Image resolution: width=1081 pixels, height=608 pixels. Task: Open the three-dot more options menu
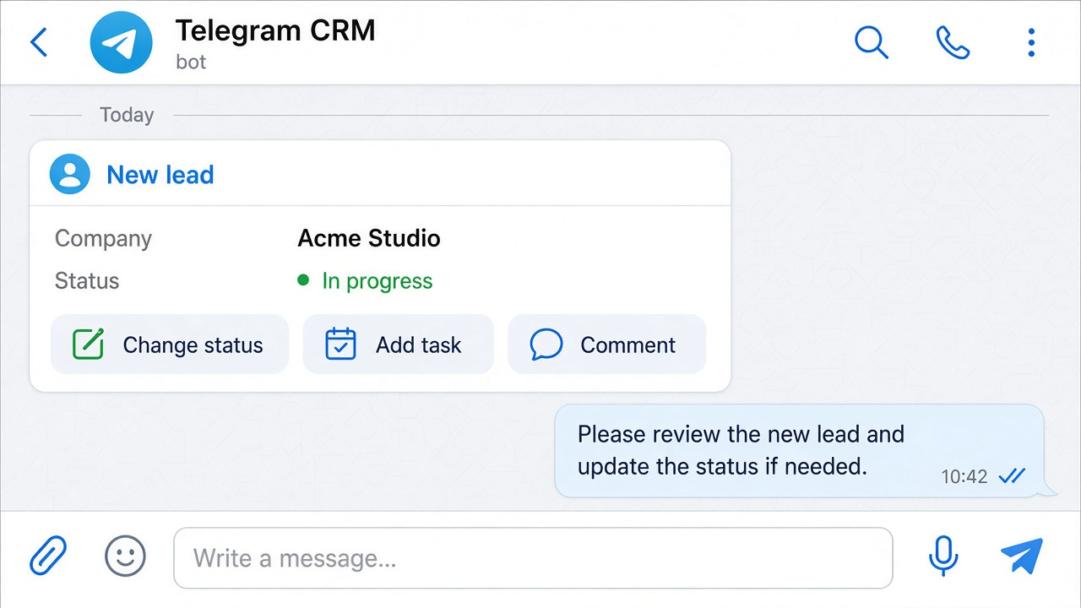[1031, 42]
